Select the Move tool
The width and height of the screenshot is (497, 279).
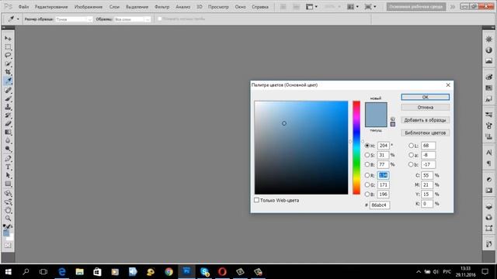pos(8,39)
